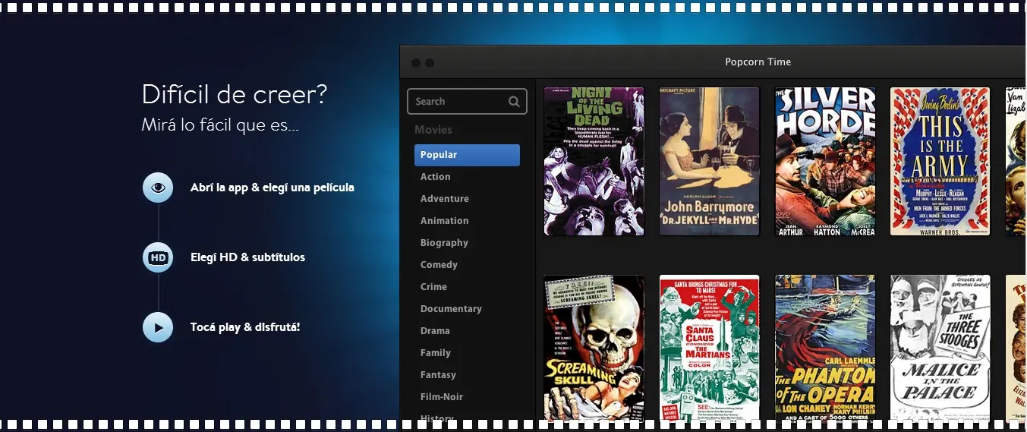Click the magnifier icon in the search box
The width and height of the screenshot is (1027, 432).
coord(514,102)
